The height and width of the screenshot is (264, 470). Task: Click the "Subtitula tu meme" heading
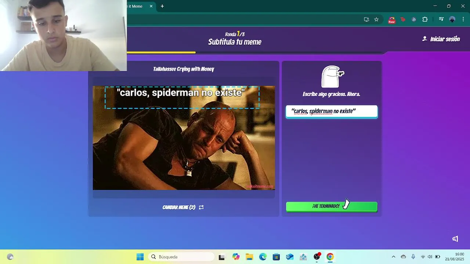coord(235,42)
